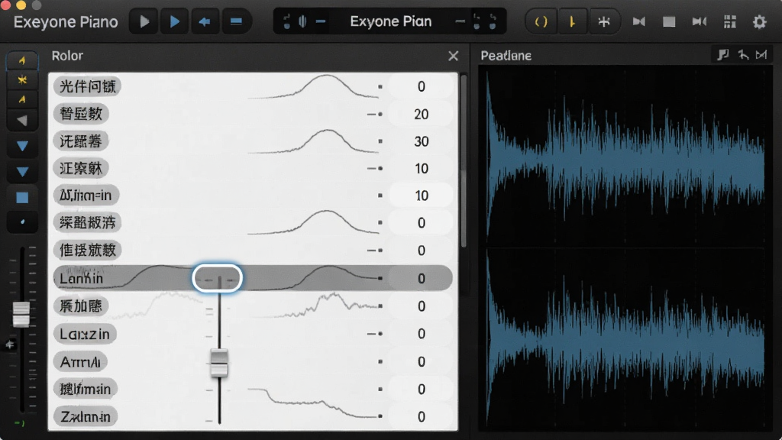782x440 pixels.
Task: Click the Rolor list vertical scrollbar
Action: pos(464,162)
